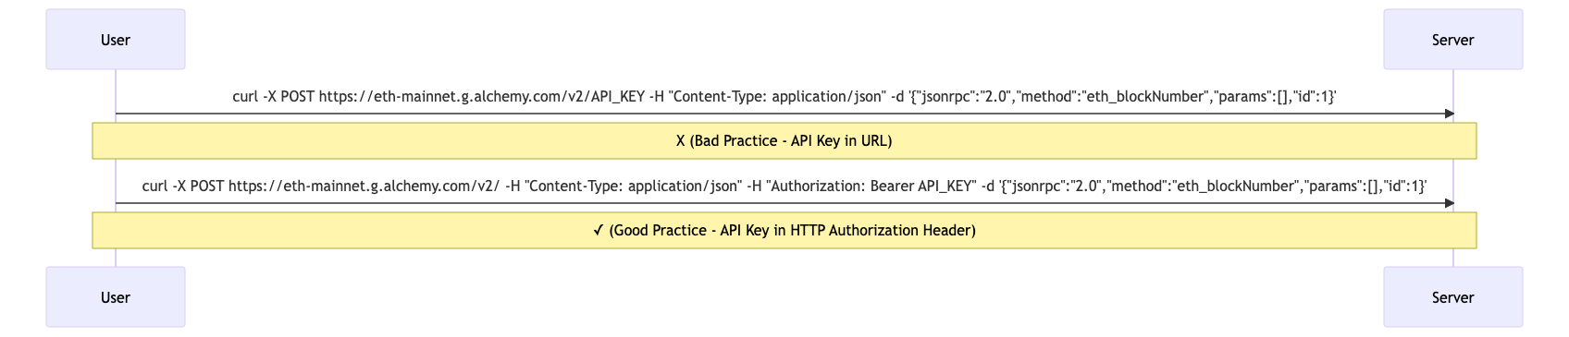Click the X mark in Bad Practice note
Screen dimensions: 1569x337
coord(681,141)
